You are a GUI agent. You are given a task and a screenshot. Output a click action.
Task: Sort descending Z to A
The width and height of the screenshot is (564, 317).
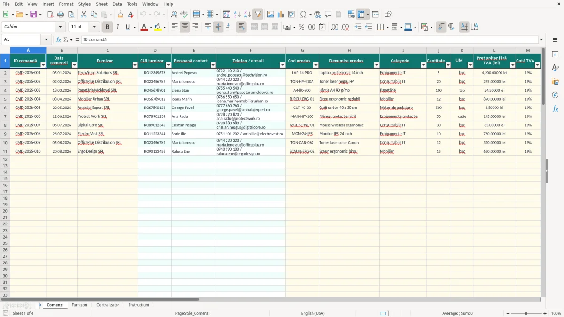point(247,15)
